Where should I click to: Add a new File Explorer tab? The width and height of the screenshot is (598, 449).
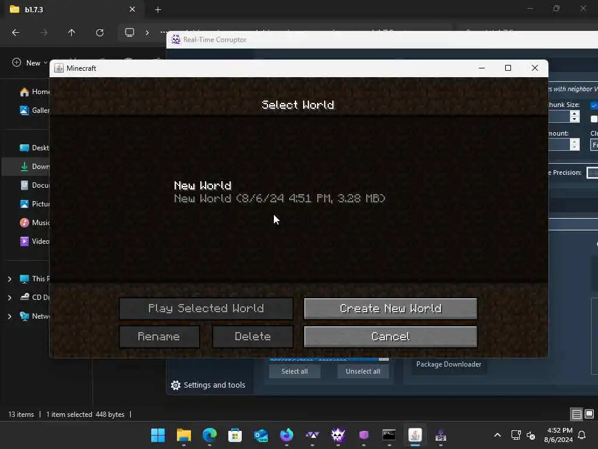tap(158, 10)
